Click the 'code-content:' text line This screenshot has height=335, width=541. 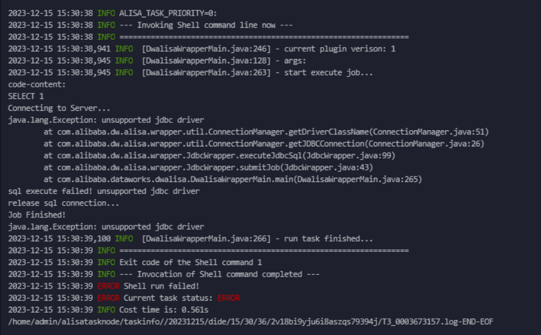coord(37,84)
